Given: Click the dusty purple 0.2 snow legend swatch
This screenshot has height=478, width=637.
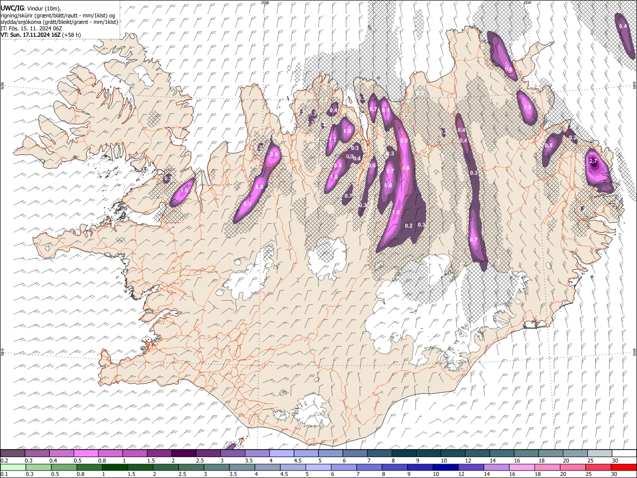Looking at the screenshot, I should click(x=13, y=453).
